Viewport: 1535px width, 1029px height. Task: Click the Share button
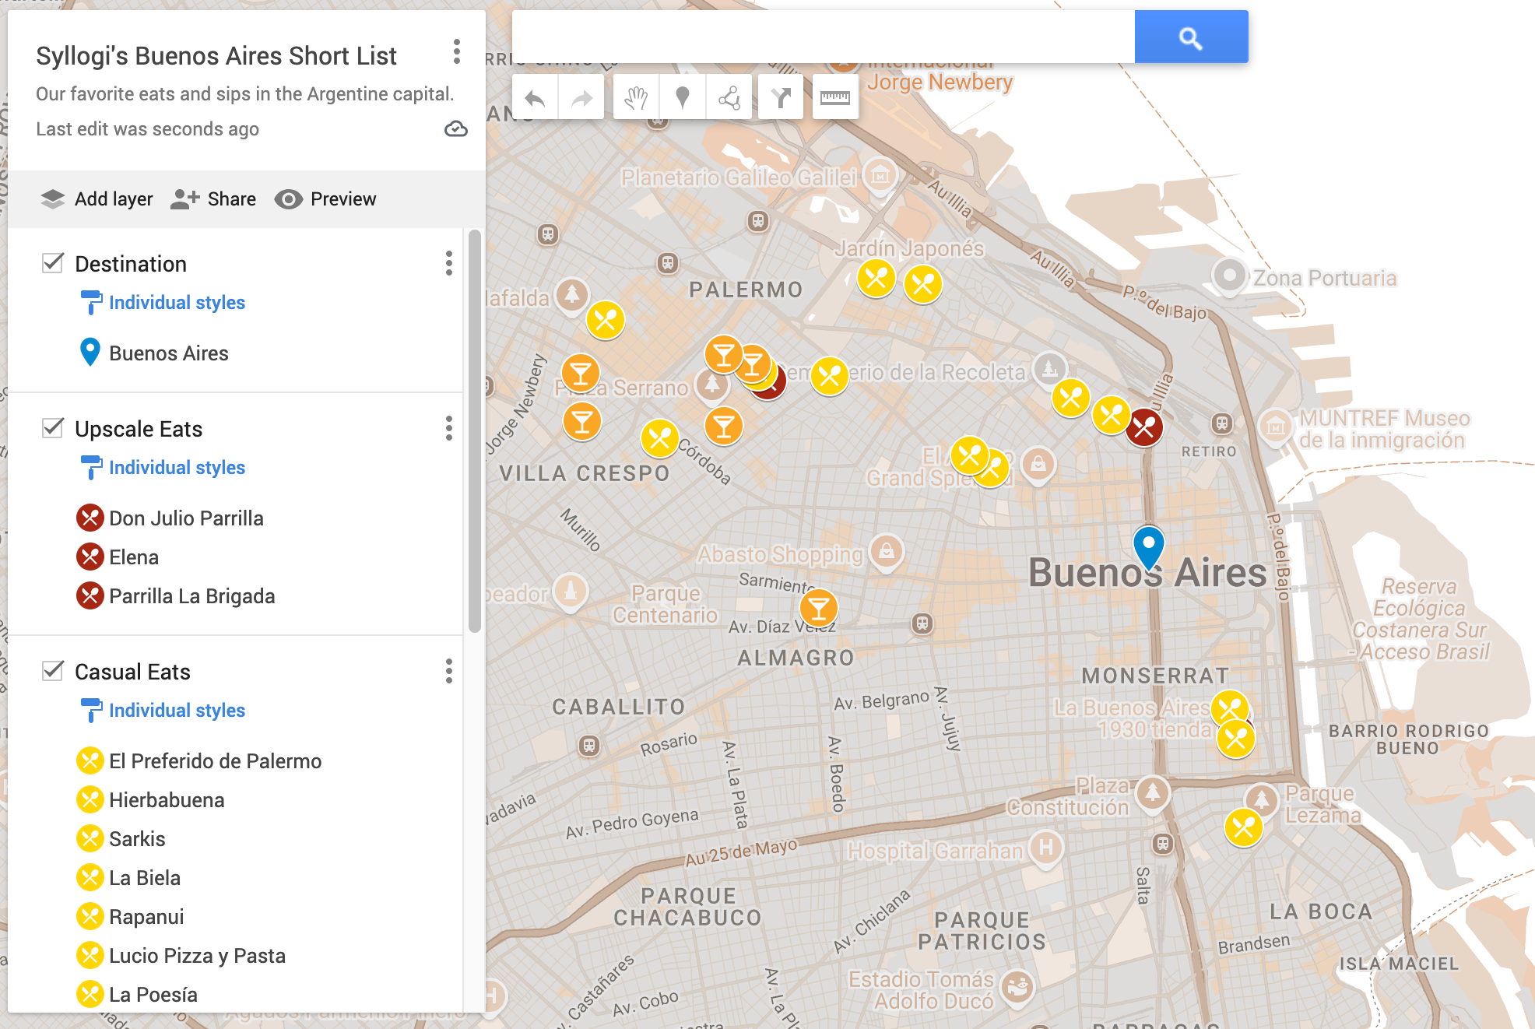(213, 199)
